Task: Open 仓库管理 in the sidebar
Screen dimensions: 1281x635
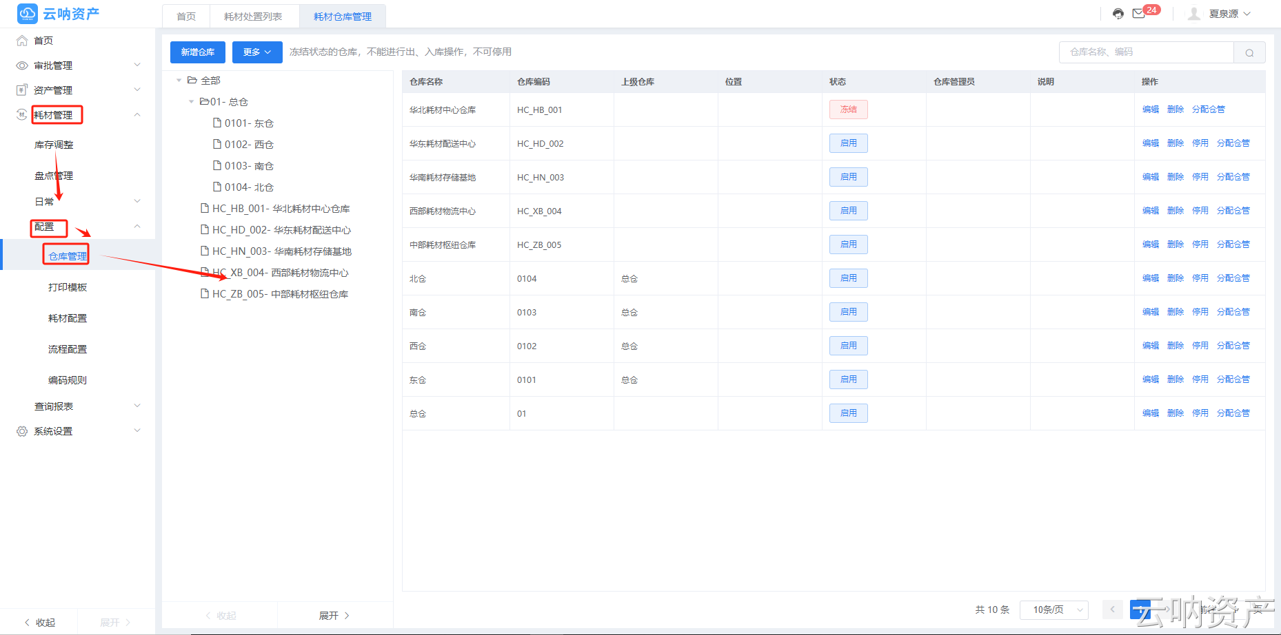Action: [68, 256]
